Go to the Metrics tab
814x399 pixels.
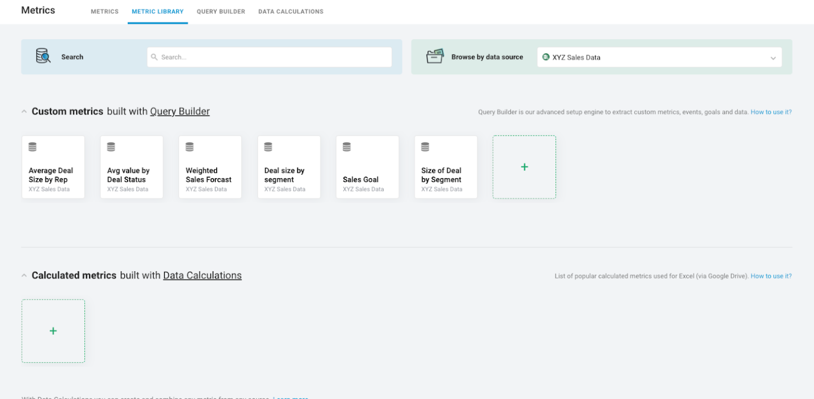pos(104,12)
